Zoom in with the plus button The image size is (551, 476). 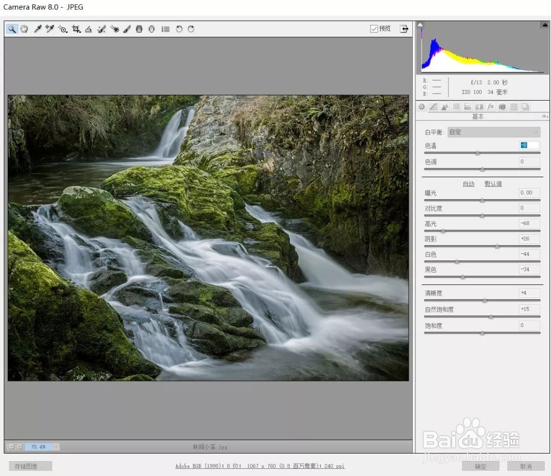click(20, 446)
